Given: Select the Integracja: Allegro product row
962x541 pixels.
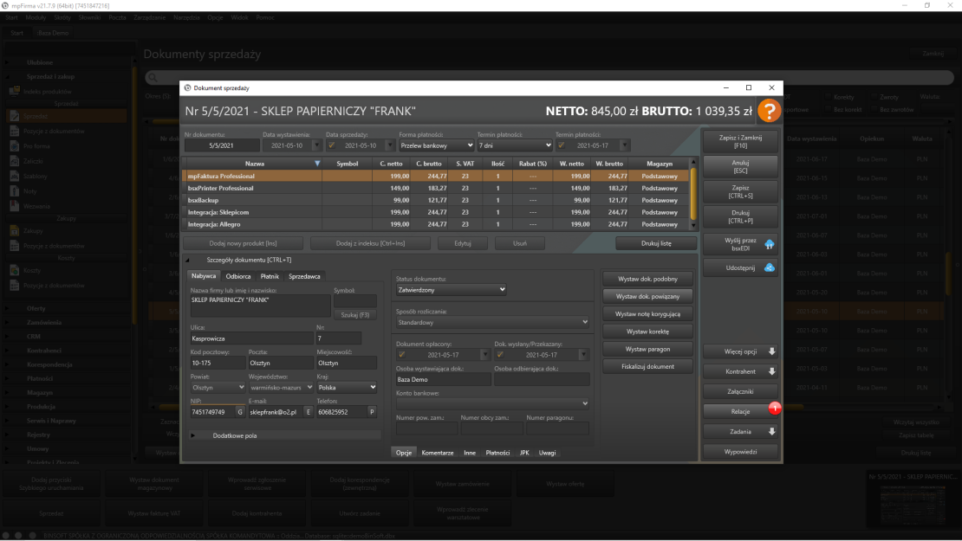Looking at the screenshot, I should (x=436, y=224).
